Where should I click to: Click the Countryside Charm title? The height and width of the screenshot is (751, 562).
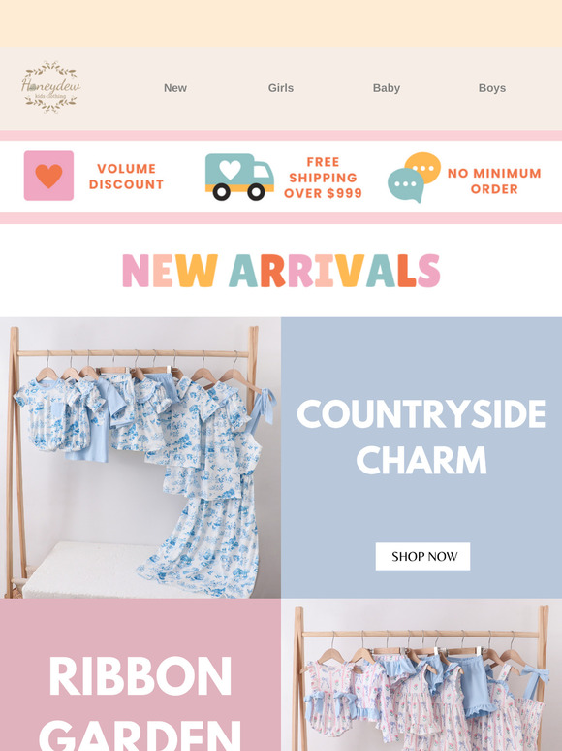421,437
